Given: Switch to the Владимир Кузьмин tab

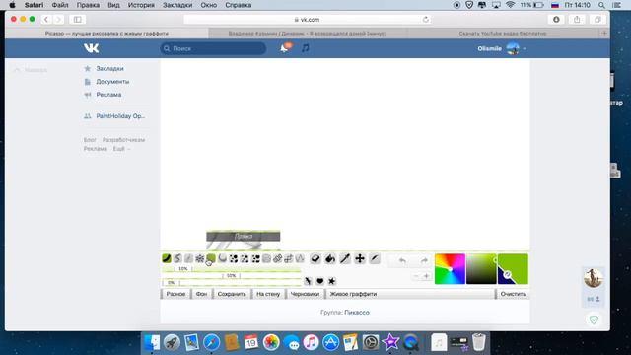Looking at the screenshot, I should click(x=308, y=34).
